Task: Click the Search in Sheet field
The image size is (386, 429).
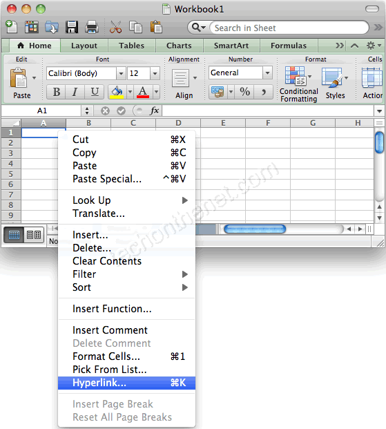Action: pyautogui.click(x=289, y=28)
